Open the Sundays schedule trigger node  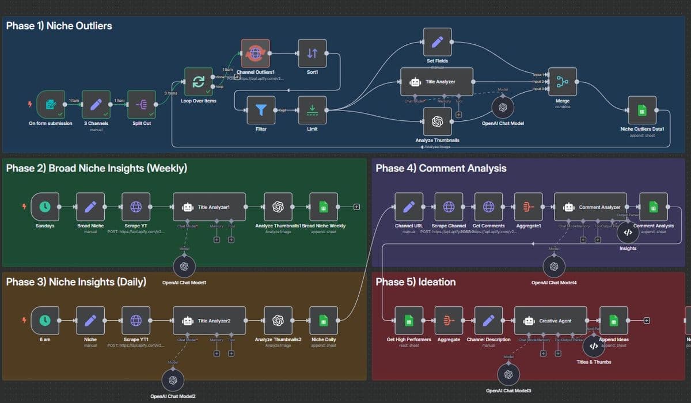[x=45, y=207]
